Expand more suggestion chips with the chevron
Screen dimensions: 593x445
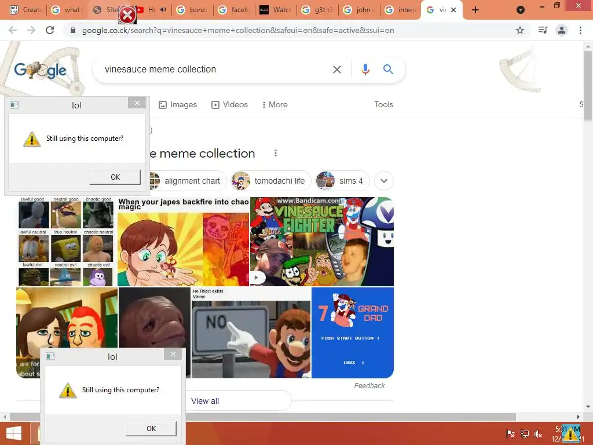(x=384, y=181)
